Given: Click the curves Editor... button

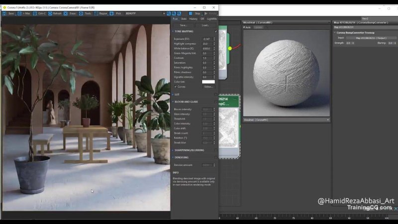Looking at the screenshot, I should (x=208, y=87).
